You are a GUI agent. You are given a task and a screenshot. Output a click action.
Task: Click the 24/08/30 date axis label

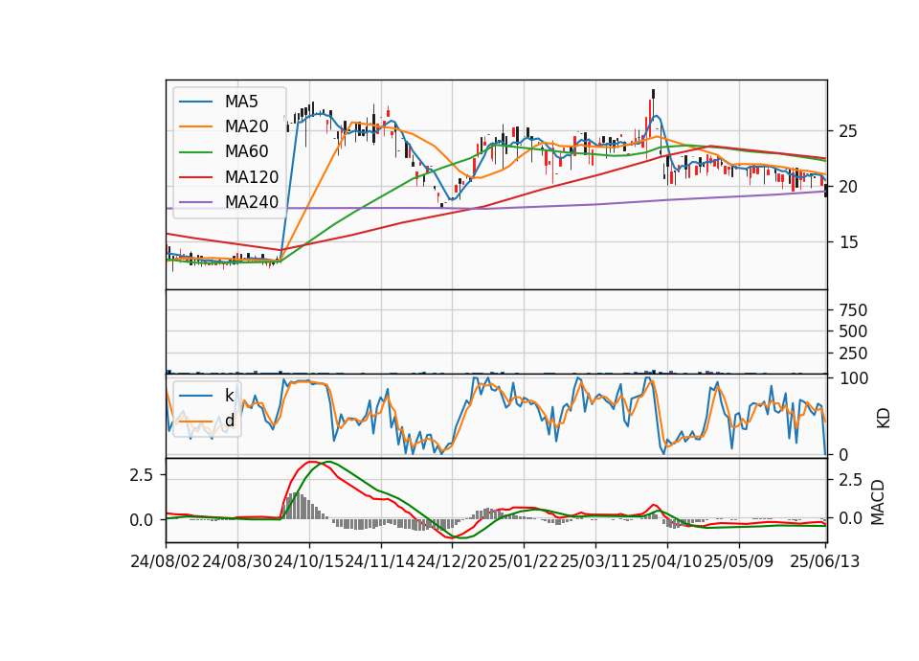coord(237,561)
